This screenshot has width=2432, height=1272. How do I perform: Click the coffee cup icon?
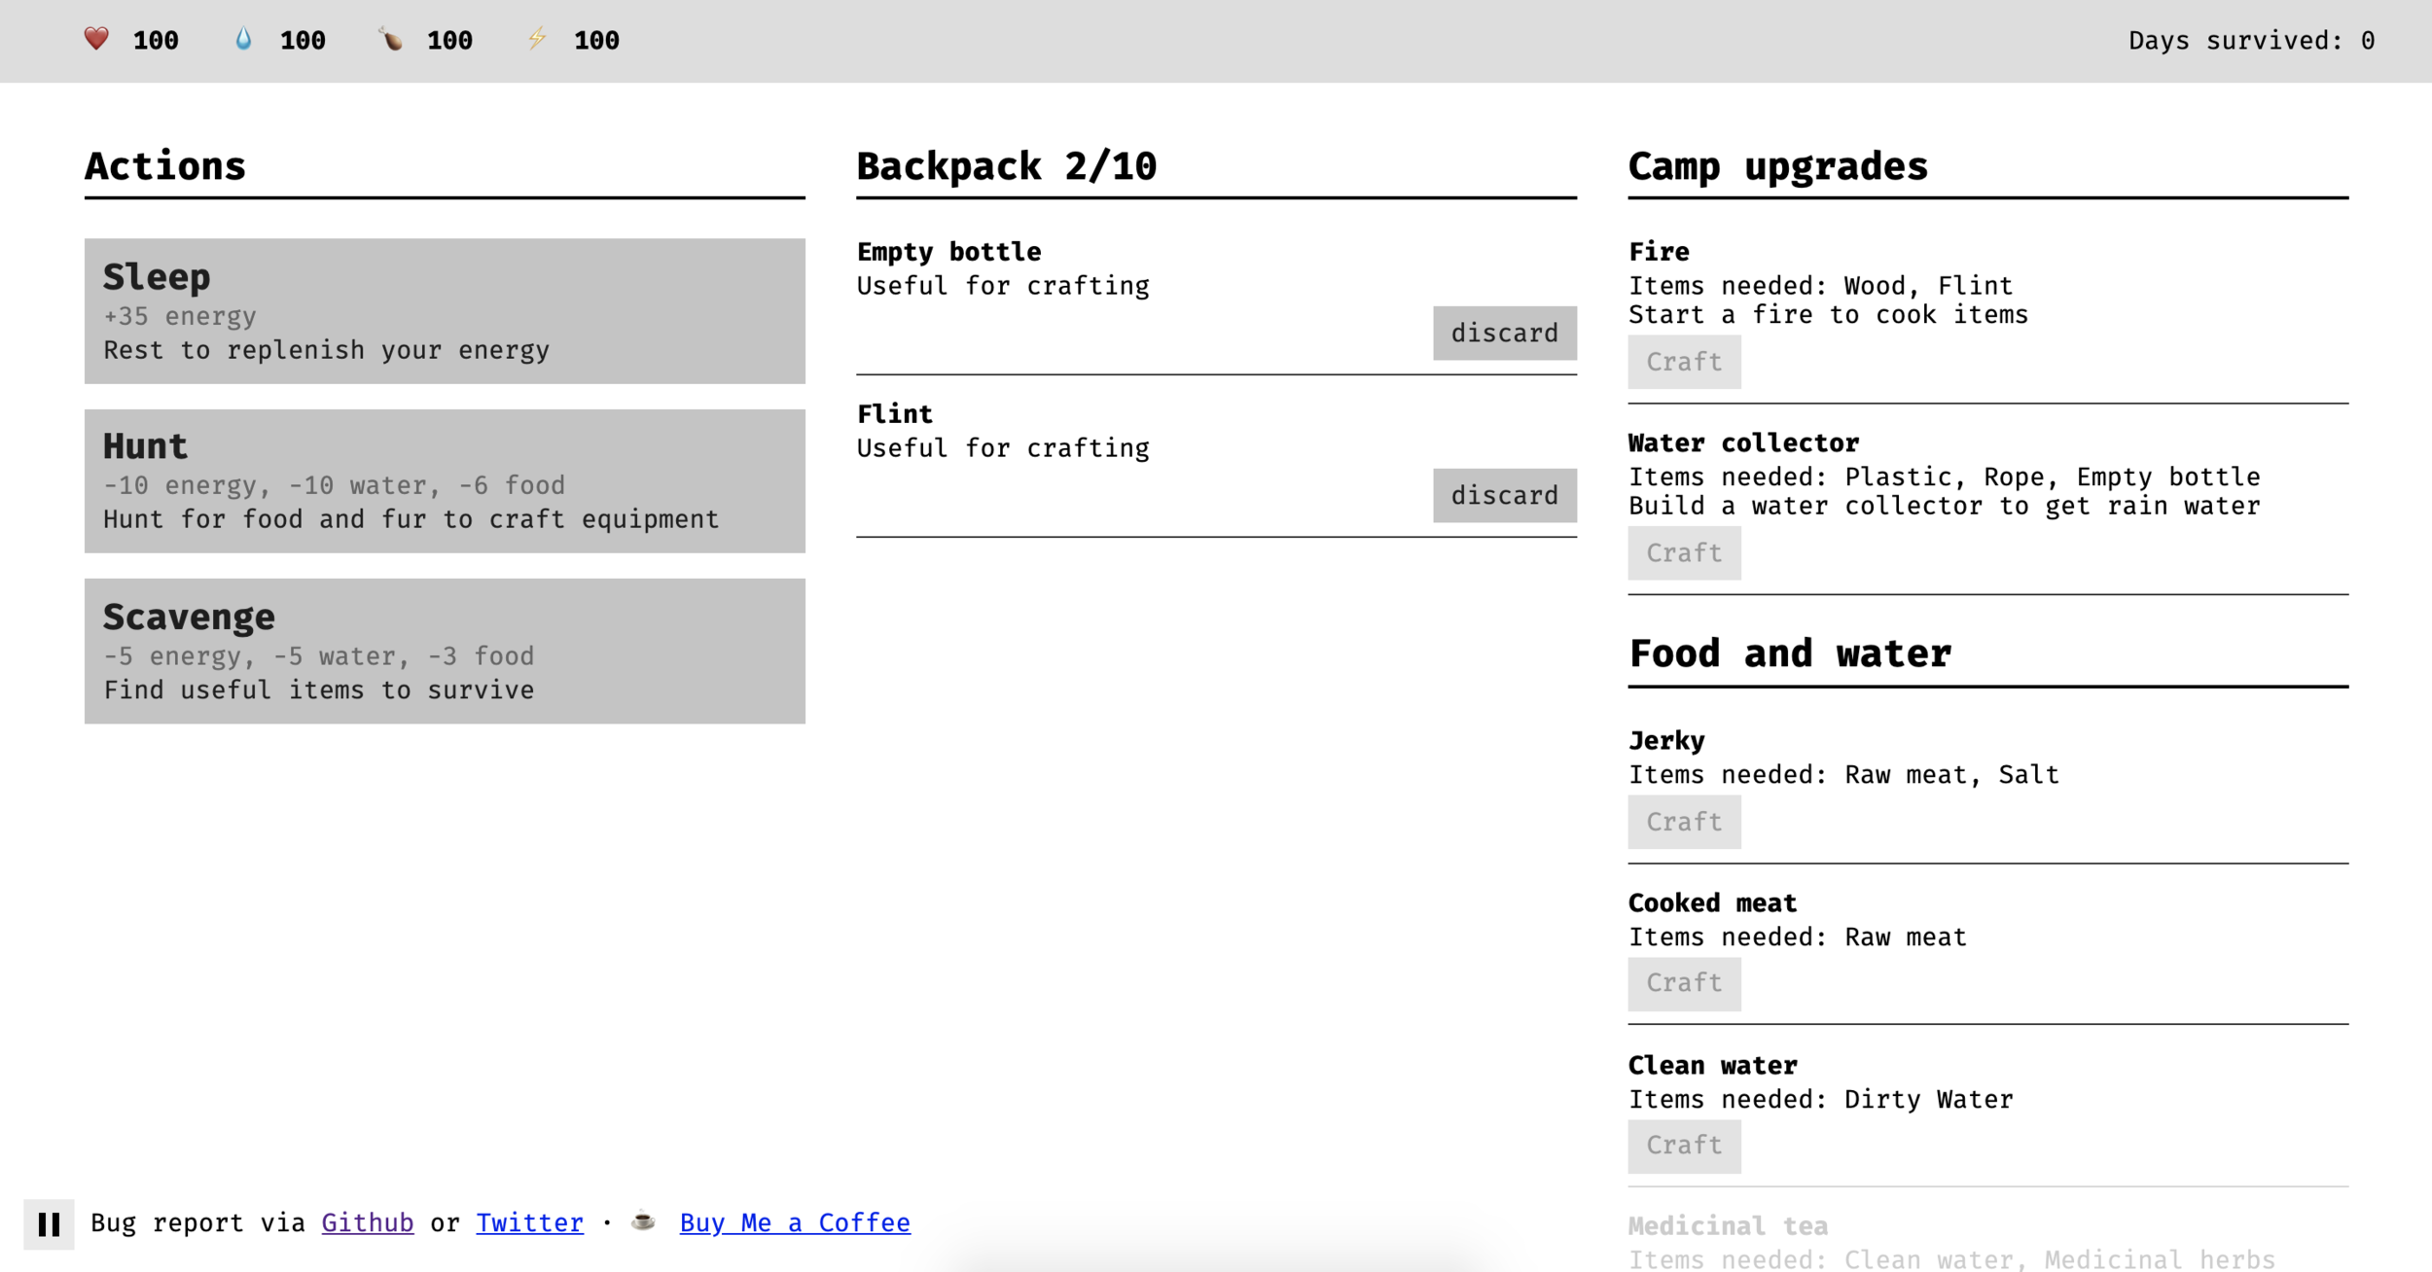coord(643,1221)
